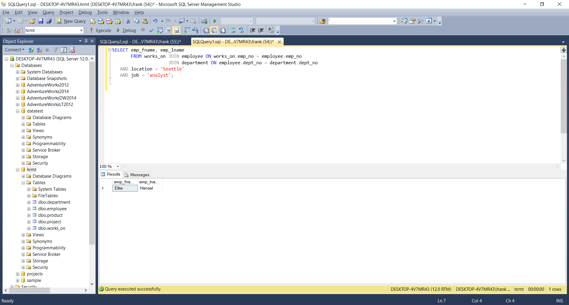Click the Paste clipboard icon
The image size is (569, 305).
145,21
